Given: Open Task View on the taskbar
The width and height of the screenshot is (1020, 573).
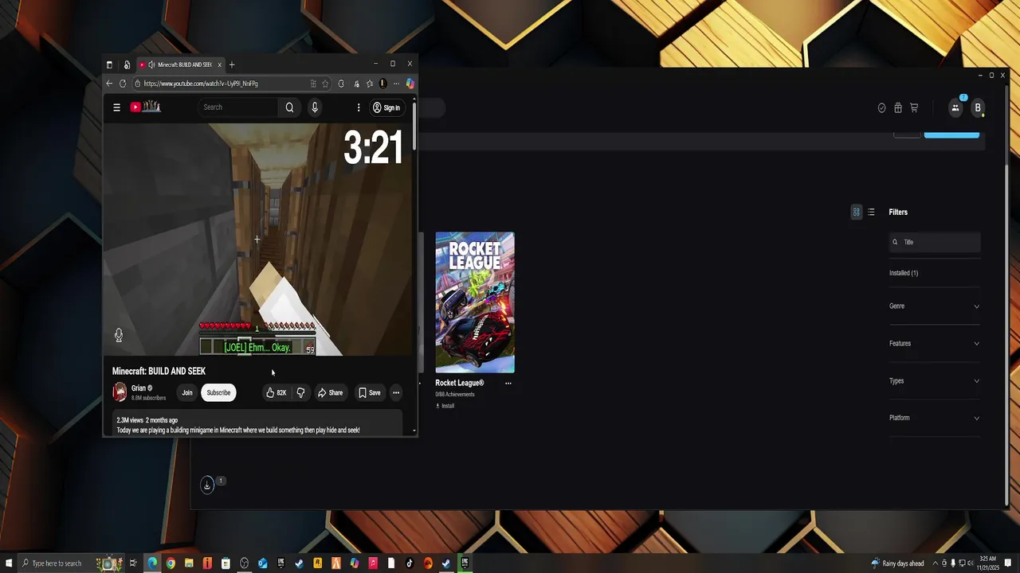Looking at the screenshot, I should pyautogui.click(x=134, y=563).
